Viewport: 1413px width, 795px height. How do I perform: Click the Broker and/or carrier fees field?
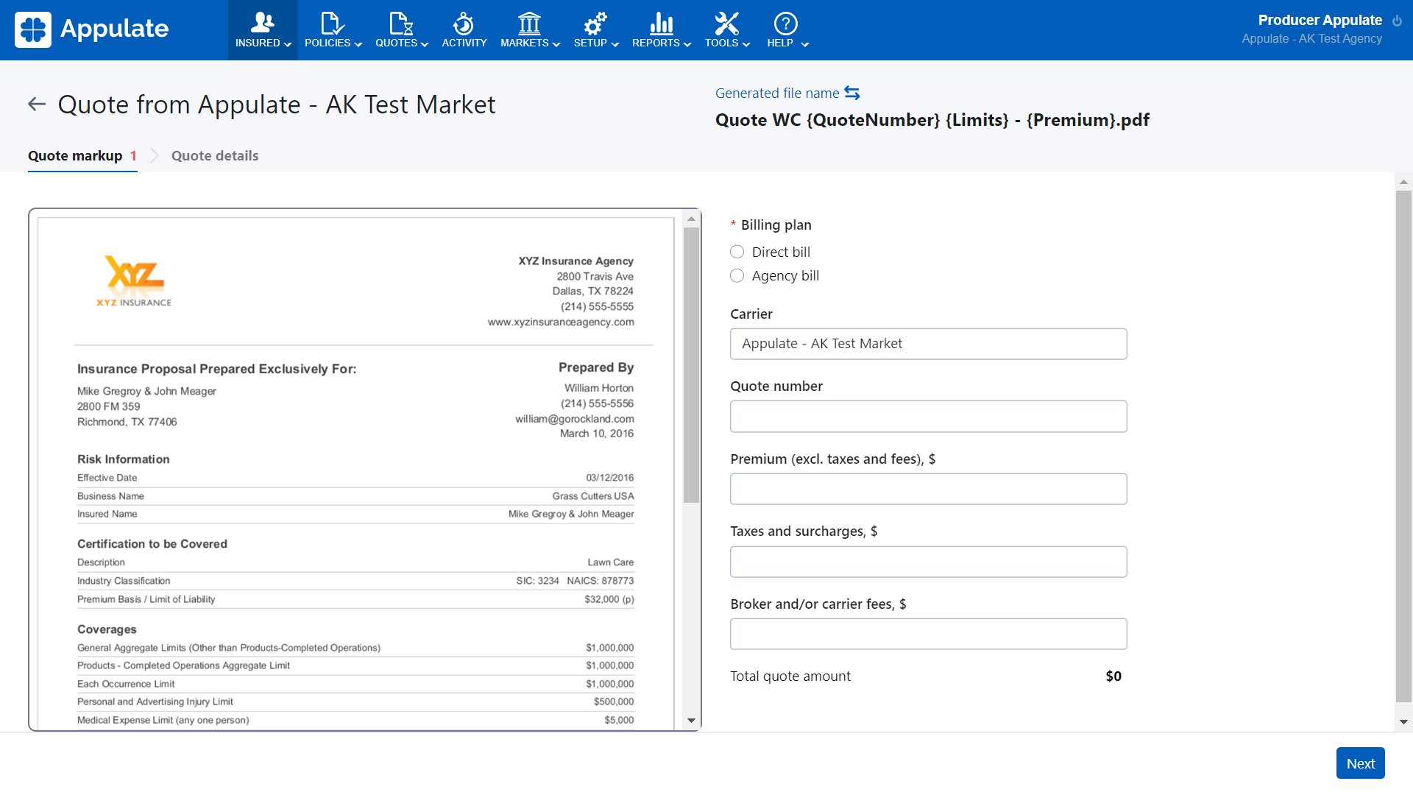(x=928, y=634)
